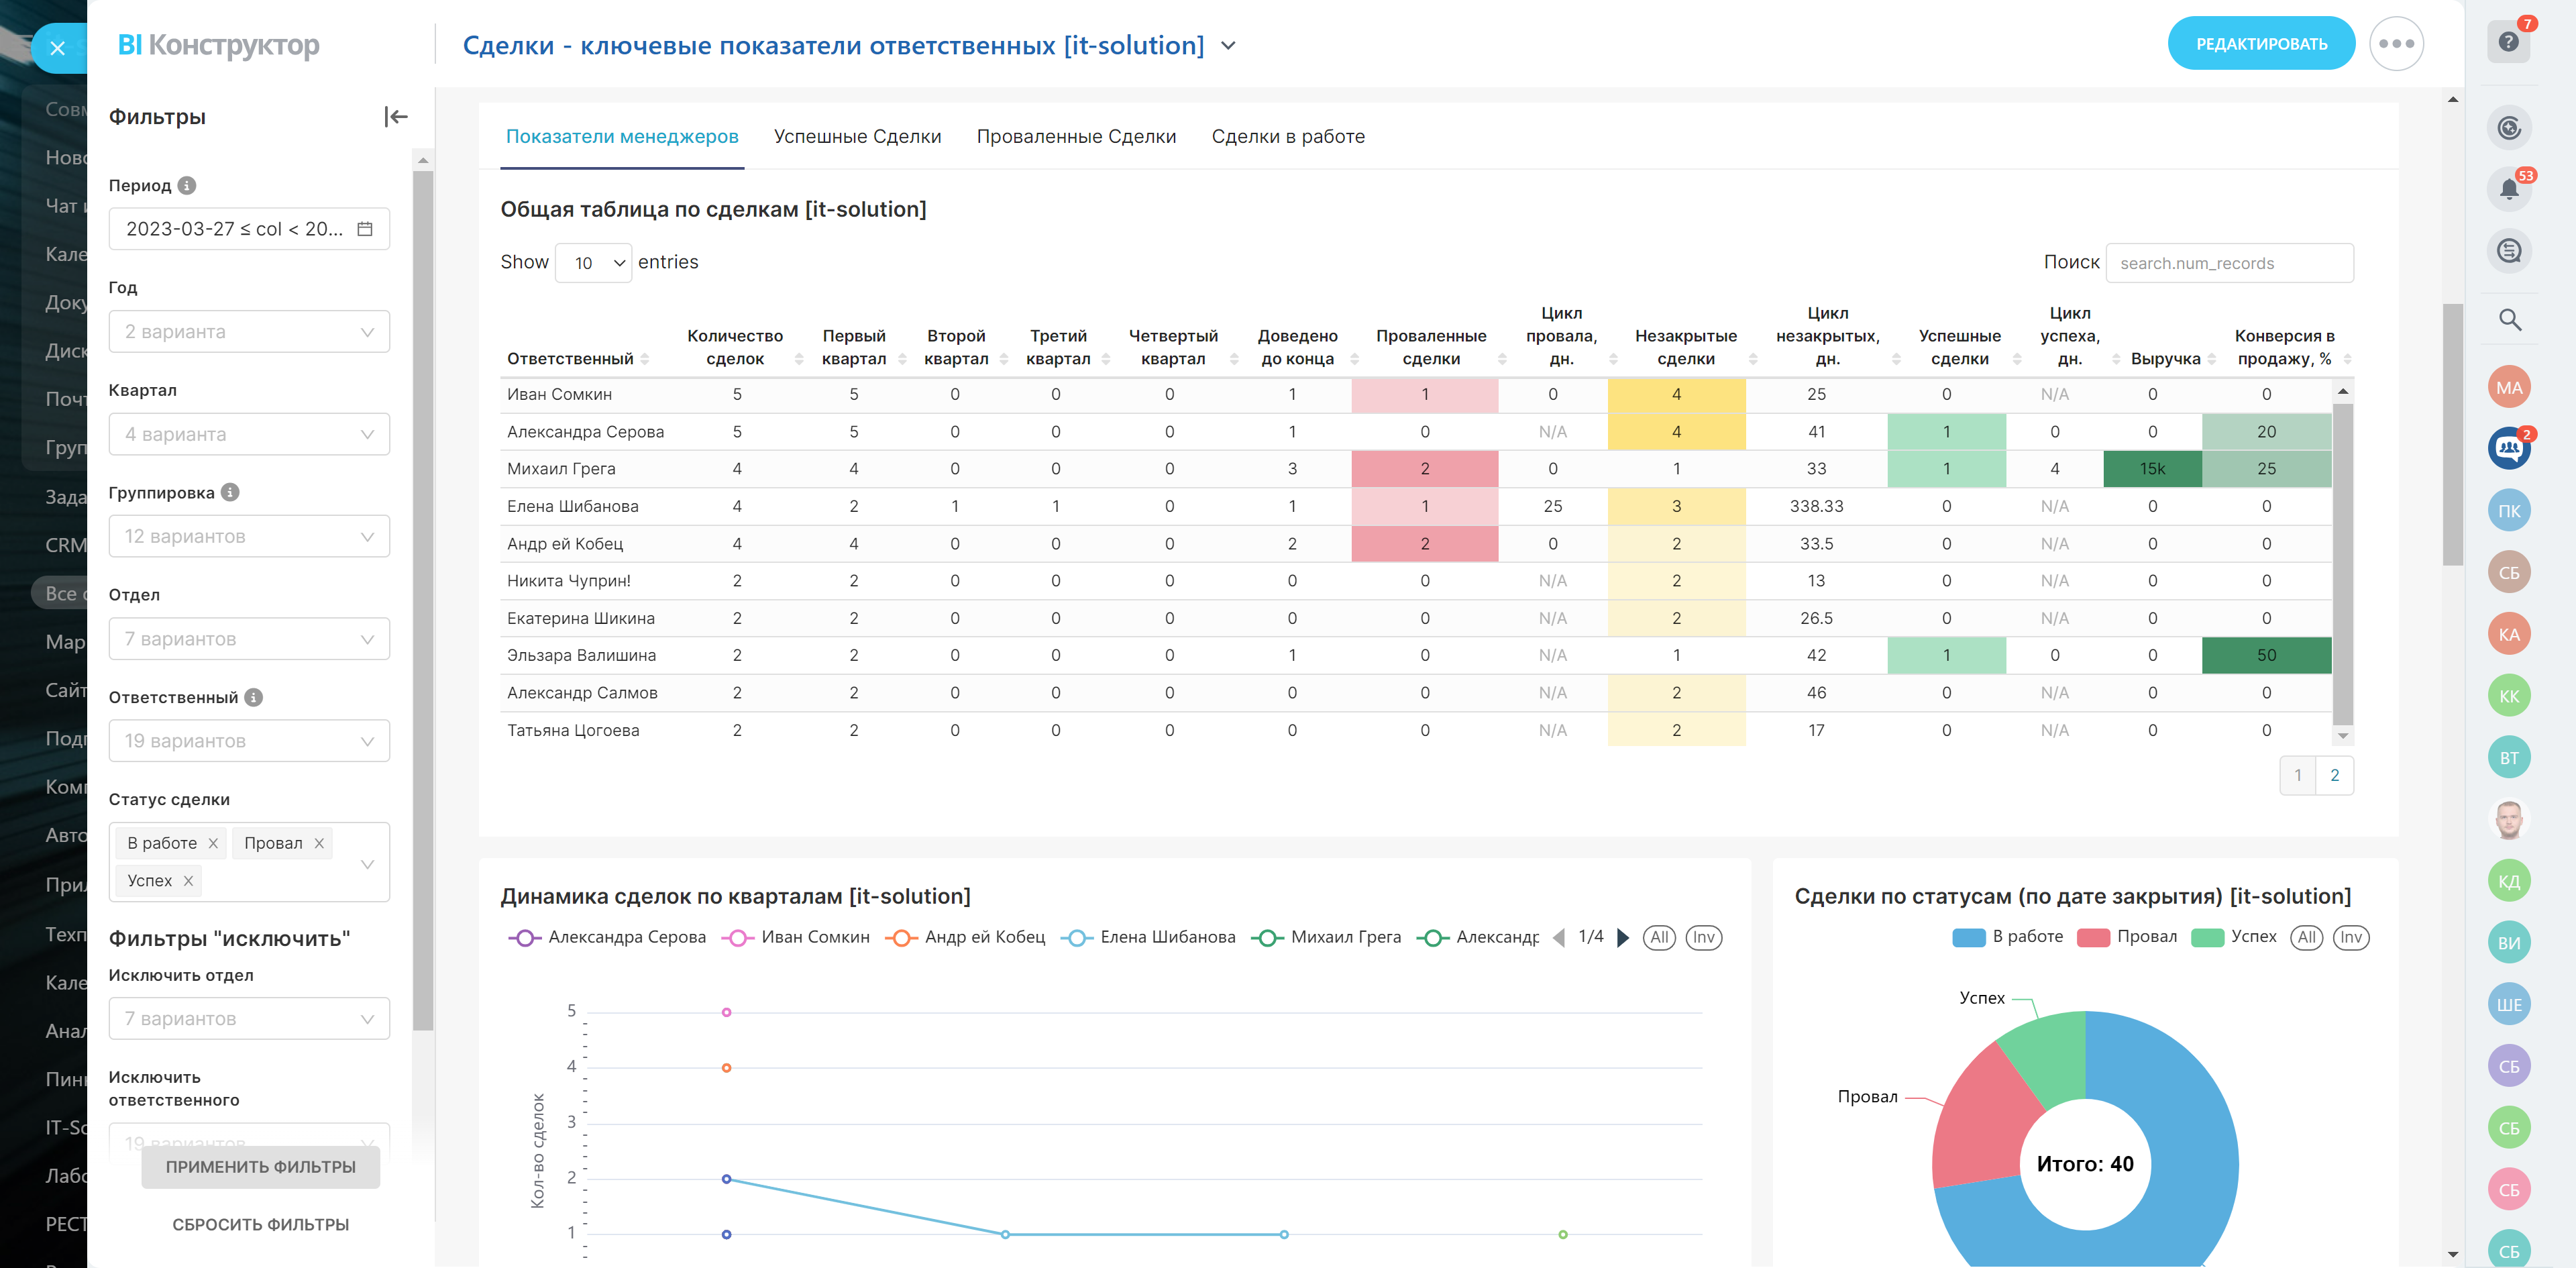
Task: Open the Год dropdown filter
Action: [x=249, y=332]
